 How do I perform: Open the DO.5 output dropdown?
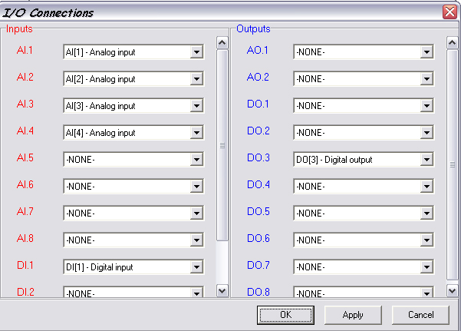coord(364,213)
